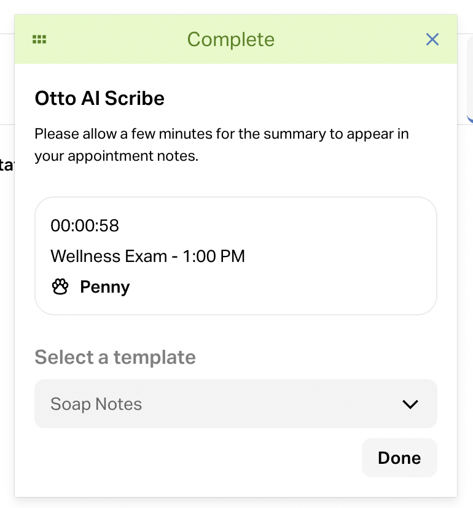Click the summary wait-time message text
The width and height of the screenshot is (473, 508).
(x=221, y=134)
